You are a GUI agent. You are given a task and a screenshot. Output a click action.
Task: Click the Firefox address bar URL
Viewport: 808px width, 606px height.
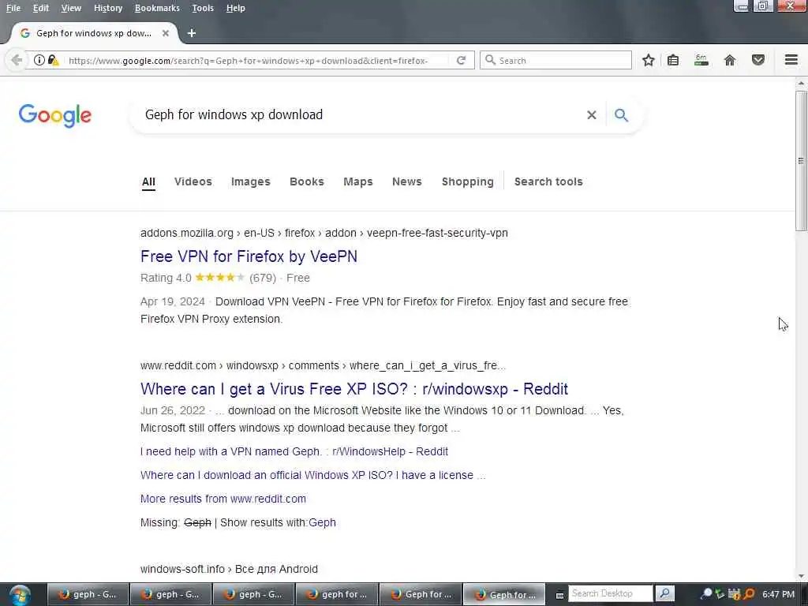click(x=249, y=60)
